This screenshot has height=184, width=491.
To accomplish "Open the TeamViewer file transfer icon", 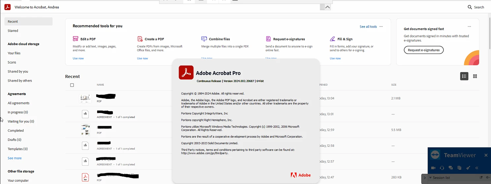I will tap(459, 168).
